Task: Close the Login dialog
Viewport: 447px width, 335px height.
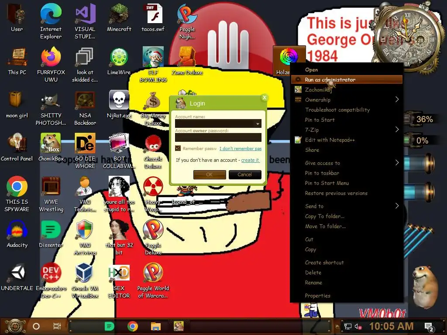Action: coord(264,98)
